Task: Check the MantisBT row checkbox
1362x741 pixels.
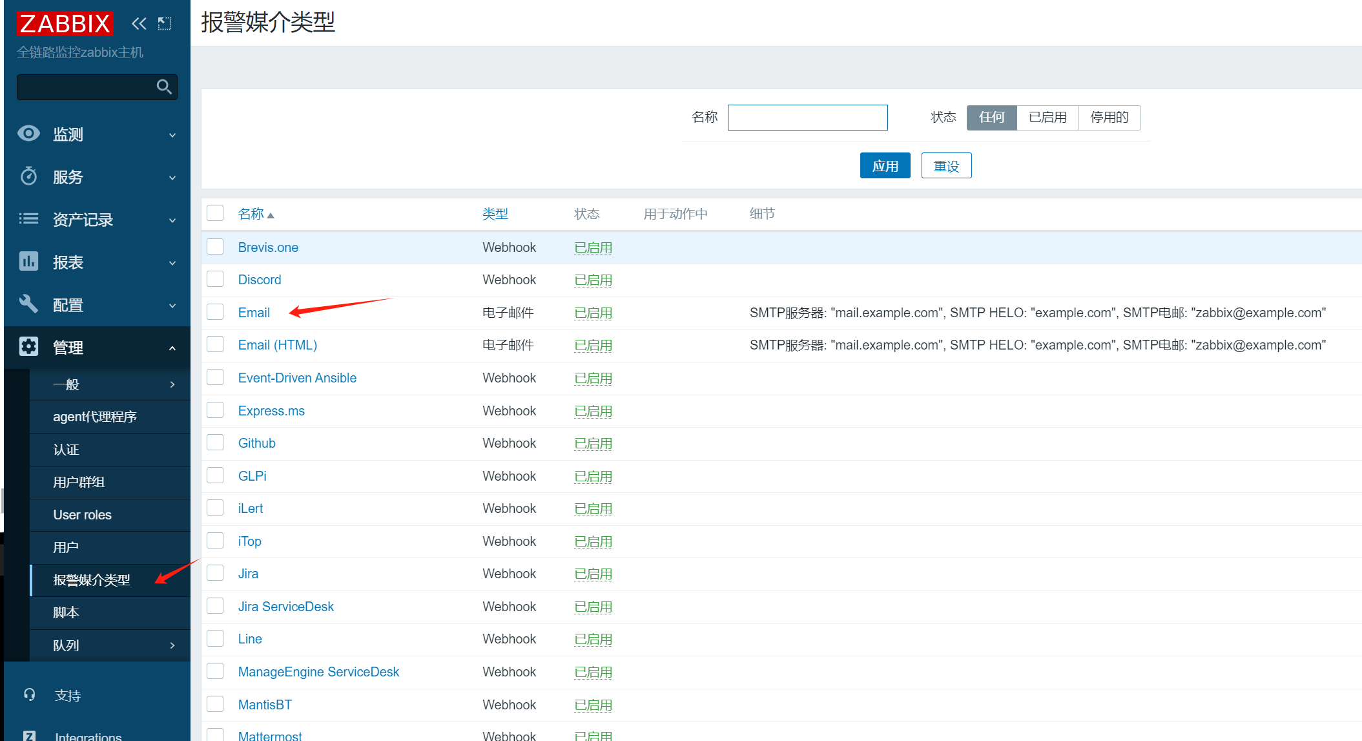Action: [x=215, y=704]
